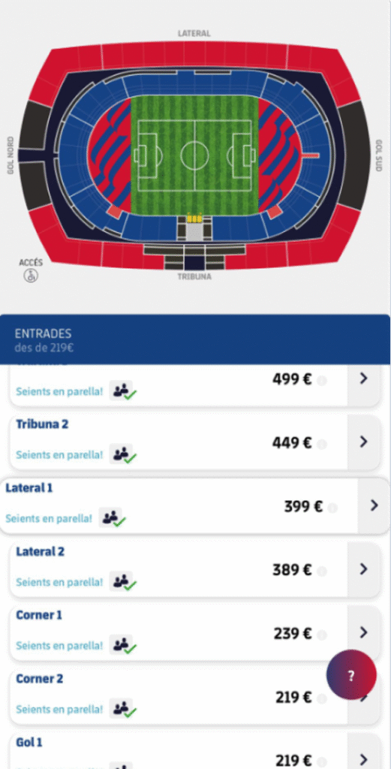The height and width of the screenshot is (769, 391).
Task: Click the info dot next to 399 €
Action: tap(332, 508)
